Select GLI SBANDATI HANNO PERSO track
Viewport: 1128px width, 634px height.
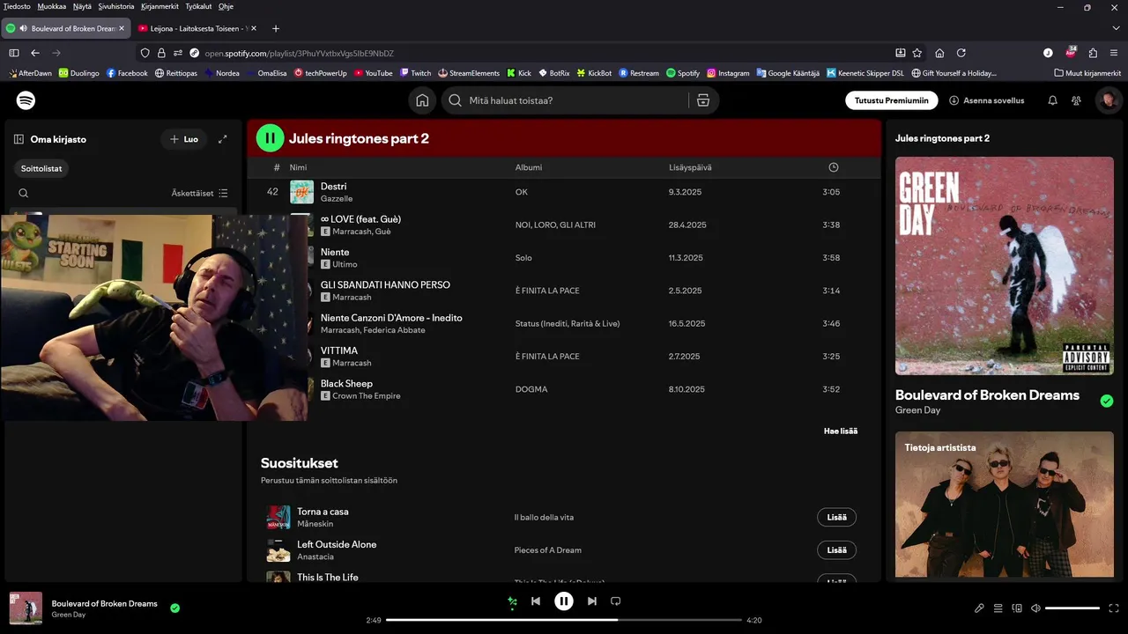click(x=385, y=285)
